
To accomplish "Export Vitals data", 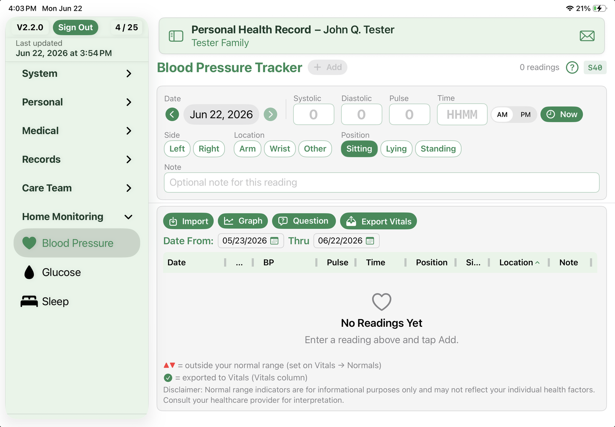I will [x=379, y=221].
